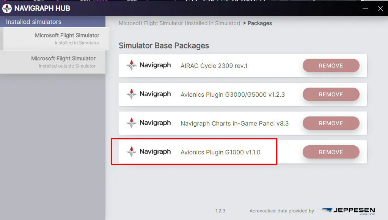
Task: Click the Jeppesen logo
Action: (x=347, y=211)
